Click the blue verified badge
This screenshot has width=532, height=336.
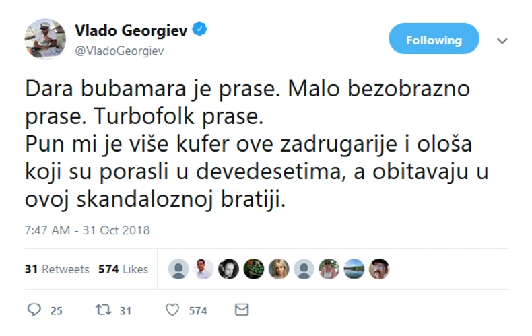[200, 30]
